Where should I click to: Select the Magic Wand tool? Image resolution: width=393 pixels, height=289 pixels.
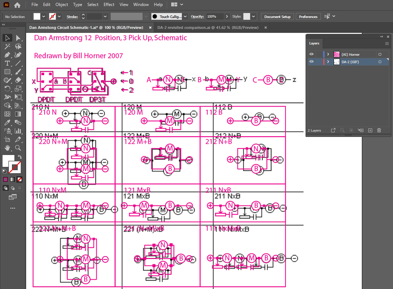click(x=7, y=47)
